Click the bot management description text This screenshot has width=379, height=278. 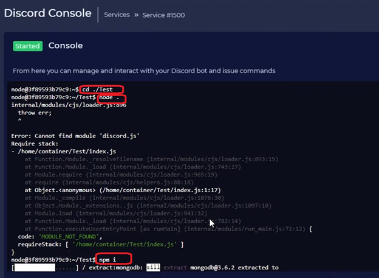[144, 71]
